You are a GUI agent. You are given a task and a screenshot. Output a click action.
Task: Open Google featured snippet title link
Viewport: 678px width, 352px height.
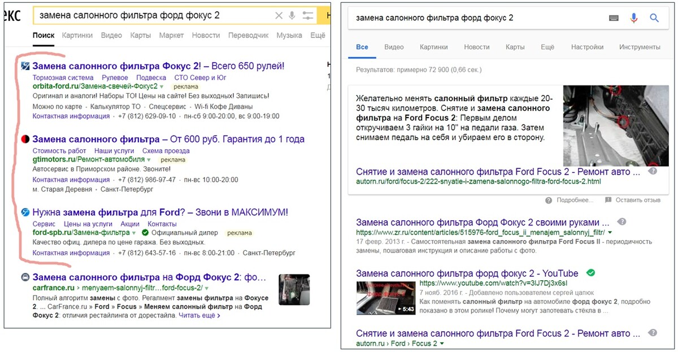[498, 171]
